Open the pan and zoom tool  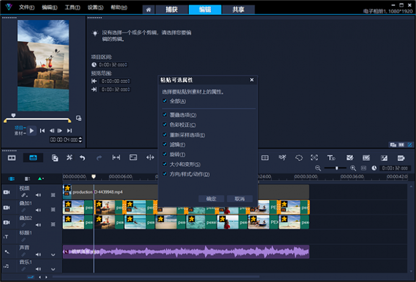coord(314,158)
